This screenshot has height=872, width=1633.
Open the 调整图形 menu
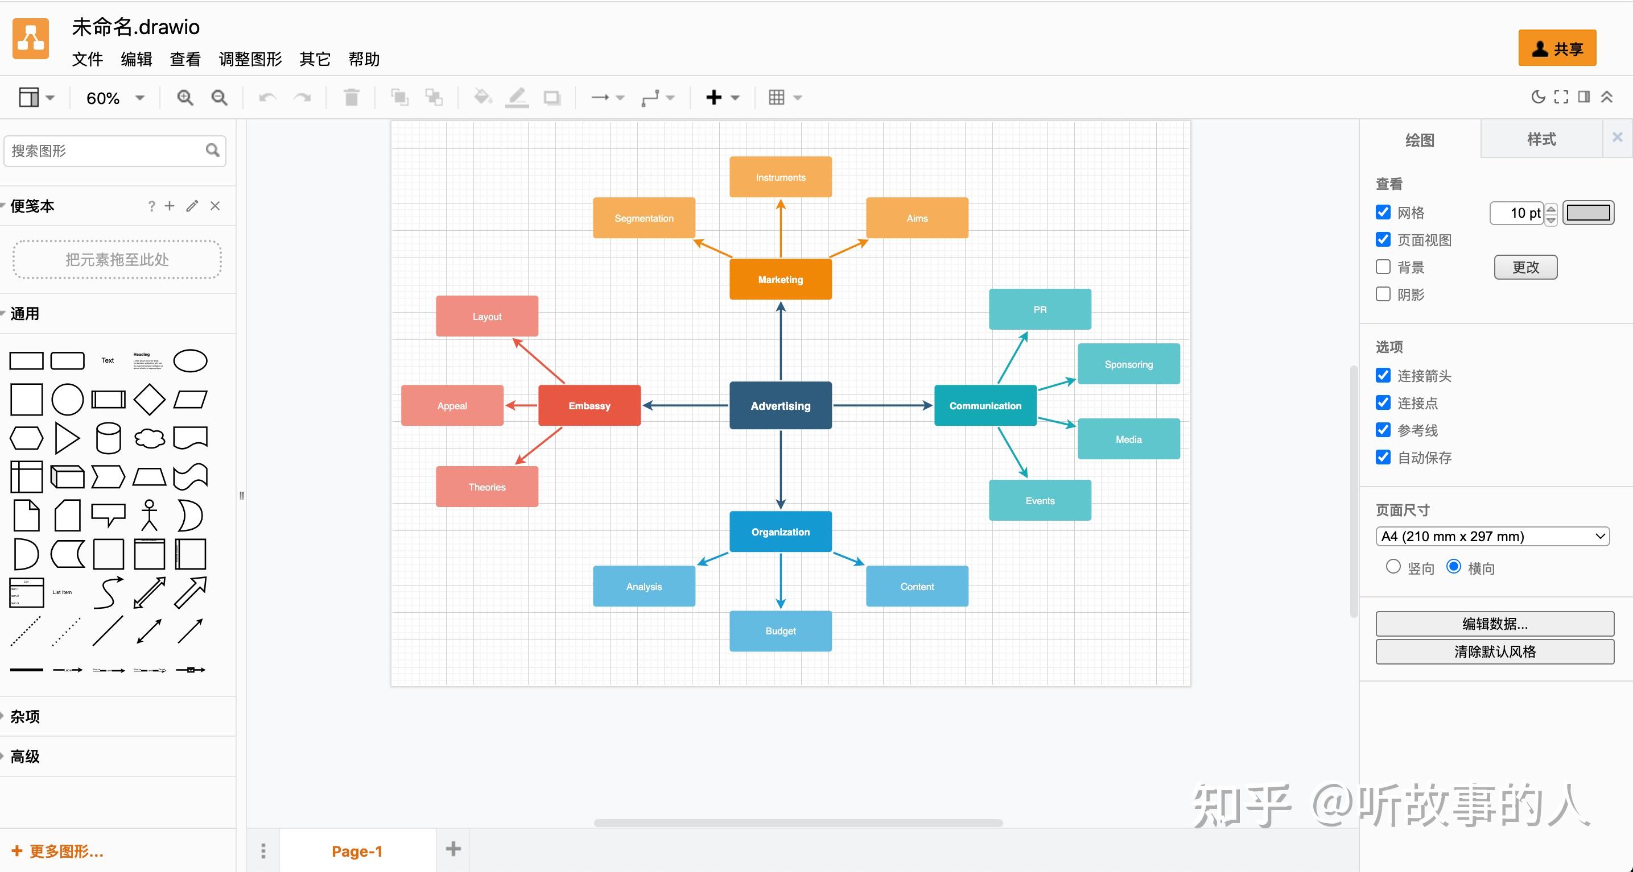coord(250,59)
